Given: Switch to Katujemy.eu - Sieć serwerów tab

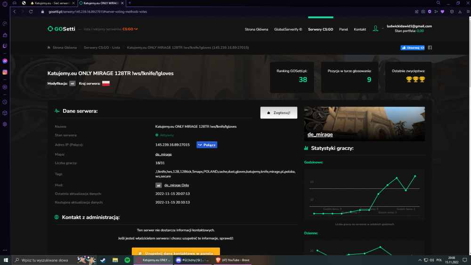Looking at the screenshot, I should coord(52,3).
